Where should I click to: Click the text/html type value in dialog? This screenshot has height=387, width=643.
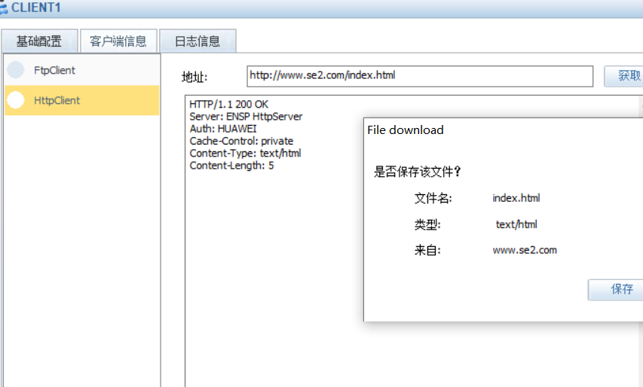coord(516,224)
